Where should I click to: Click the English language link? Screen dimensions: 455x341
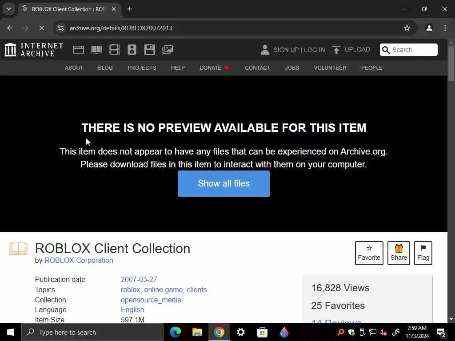[x=132, y=309]
